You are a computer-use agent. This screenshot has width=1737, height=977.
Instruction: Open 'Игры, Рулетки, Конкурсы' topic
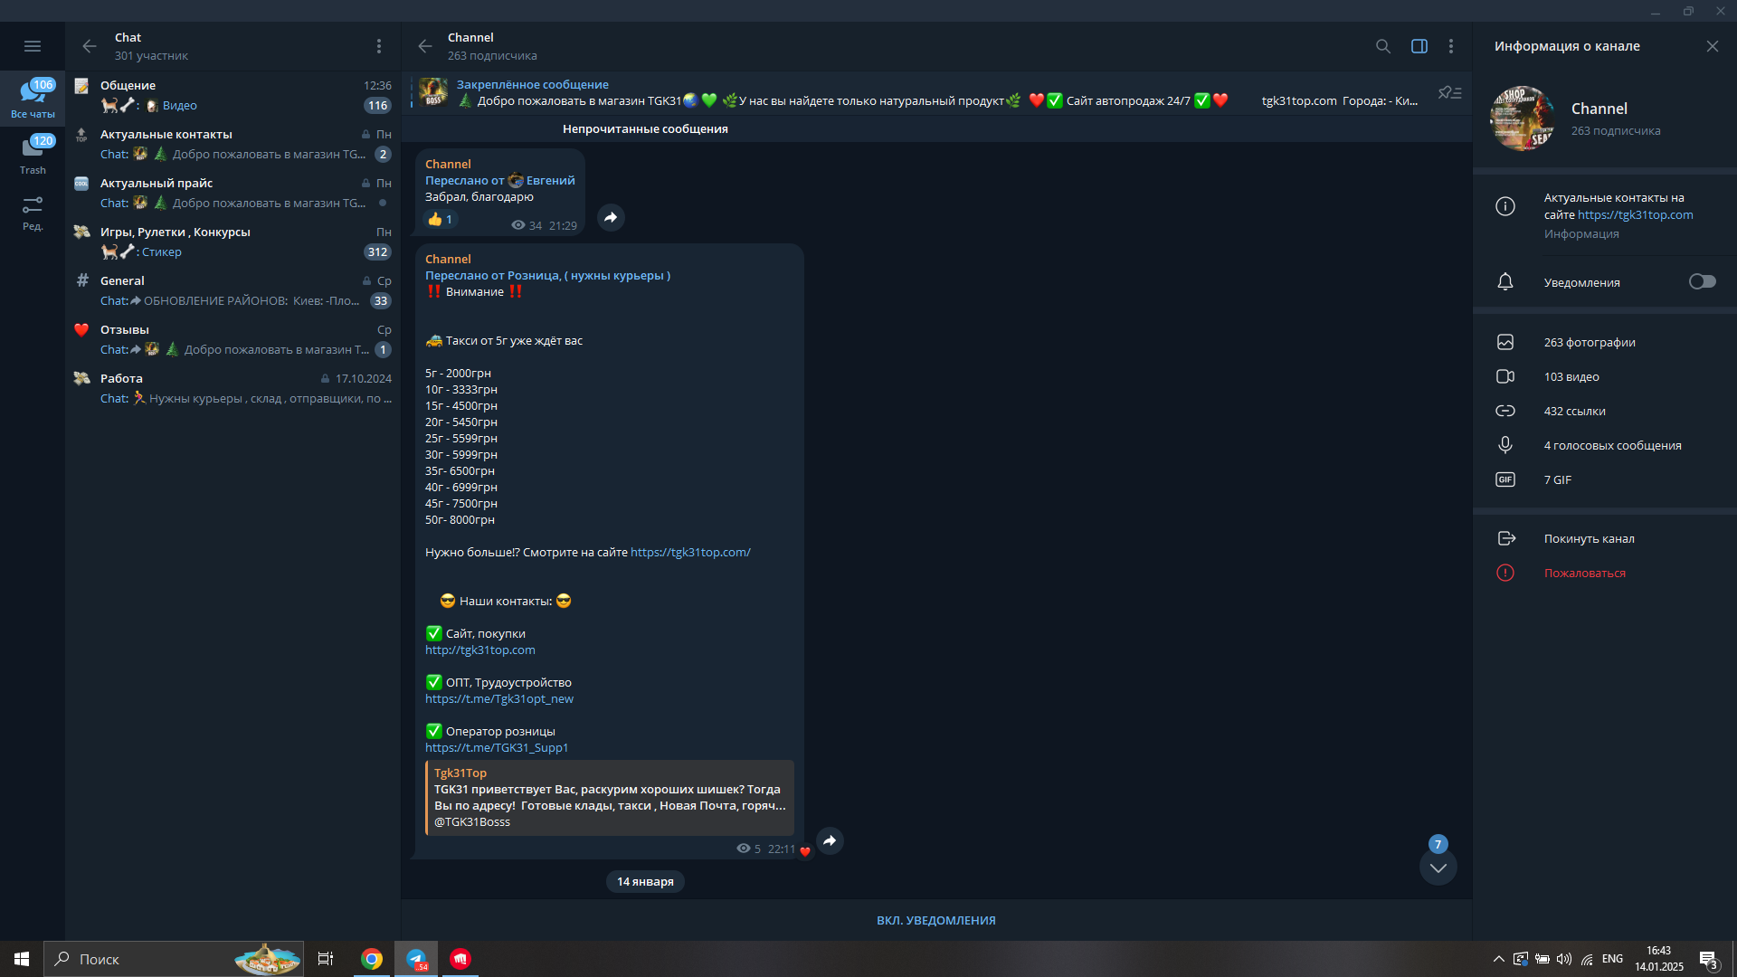(x=233, y=242)
